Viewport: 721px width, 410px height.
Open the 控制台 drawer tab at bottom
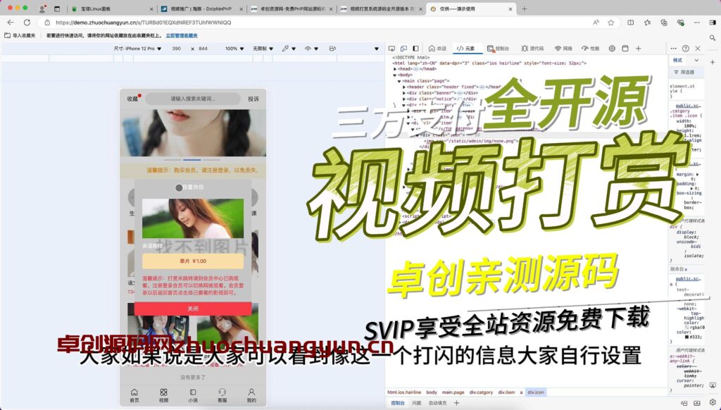(x=398, y=403)
